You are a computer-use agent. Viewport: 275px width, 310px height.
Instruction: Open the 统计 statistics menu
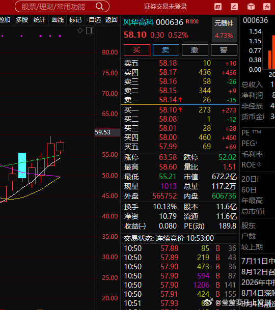pyautogui.click(x=40, y=20)
